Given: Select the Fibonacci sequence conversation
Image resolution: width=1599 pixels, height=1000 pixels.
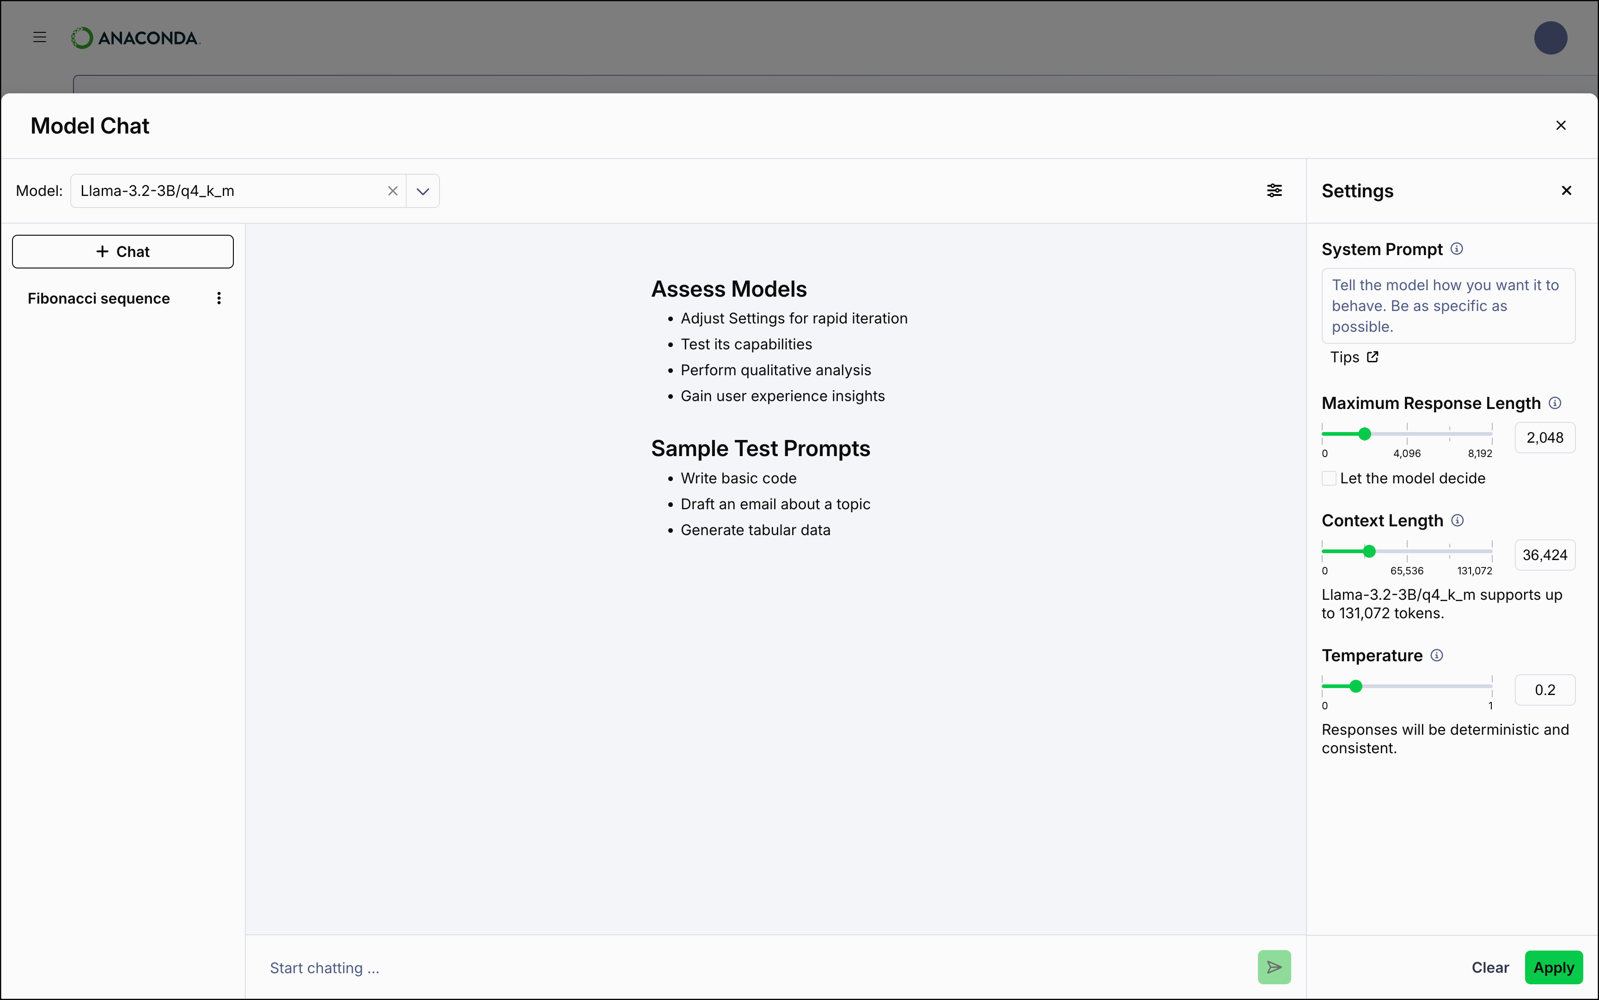Looking at the screenshot, I should pos(98,298).
